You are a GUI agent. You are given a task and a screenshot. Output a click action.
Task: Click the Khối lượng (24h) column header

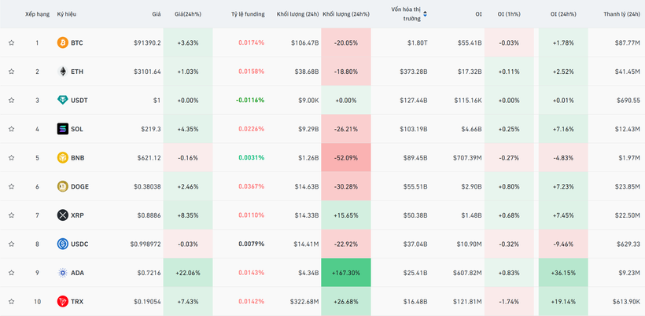click(298, 14)
